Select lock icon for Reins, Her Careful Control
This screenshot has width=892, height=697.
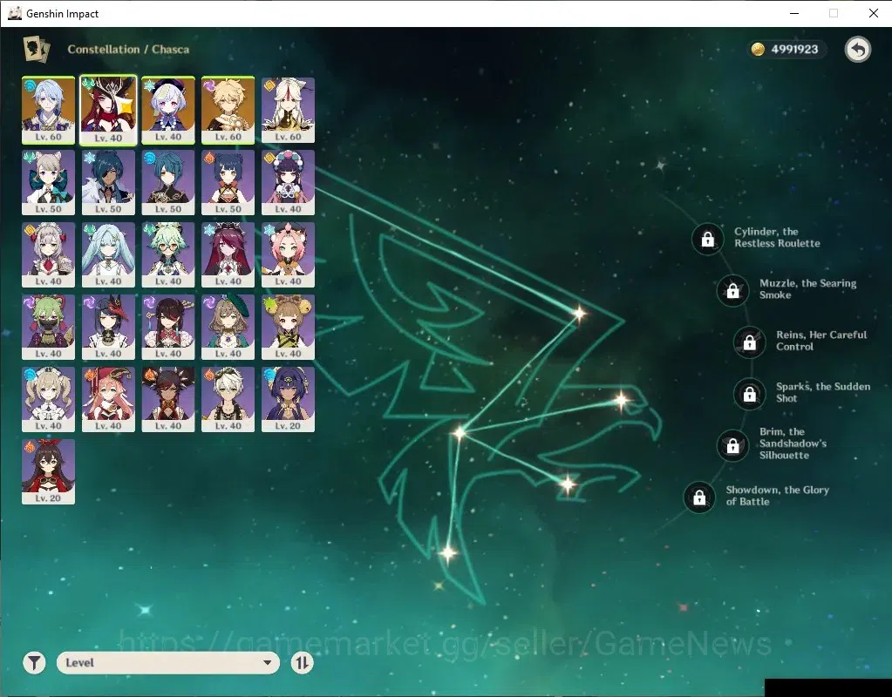[750, 342]
